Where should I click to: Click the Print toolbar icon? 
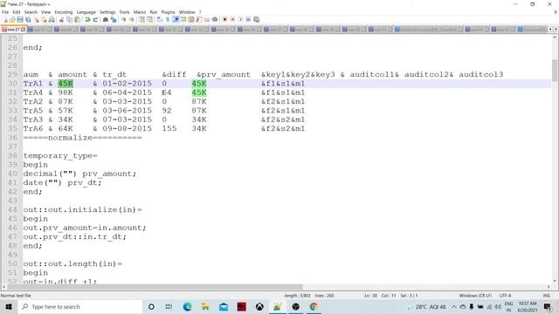point(52,19)
